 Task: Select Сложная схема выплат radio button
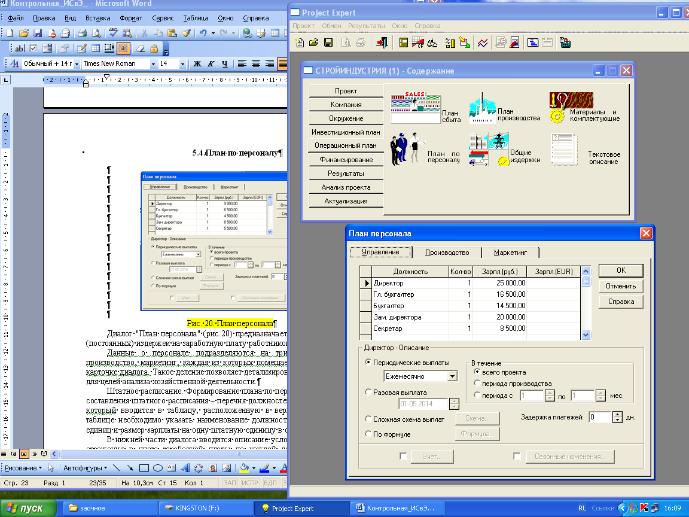pos(368,419)
